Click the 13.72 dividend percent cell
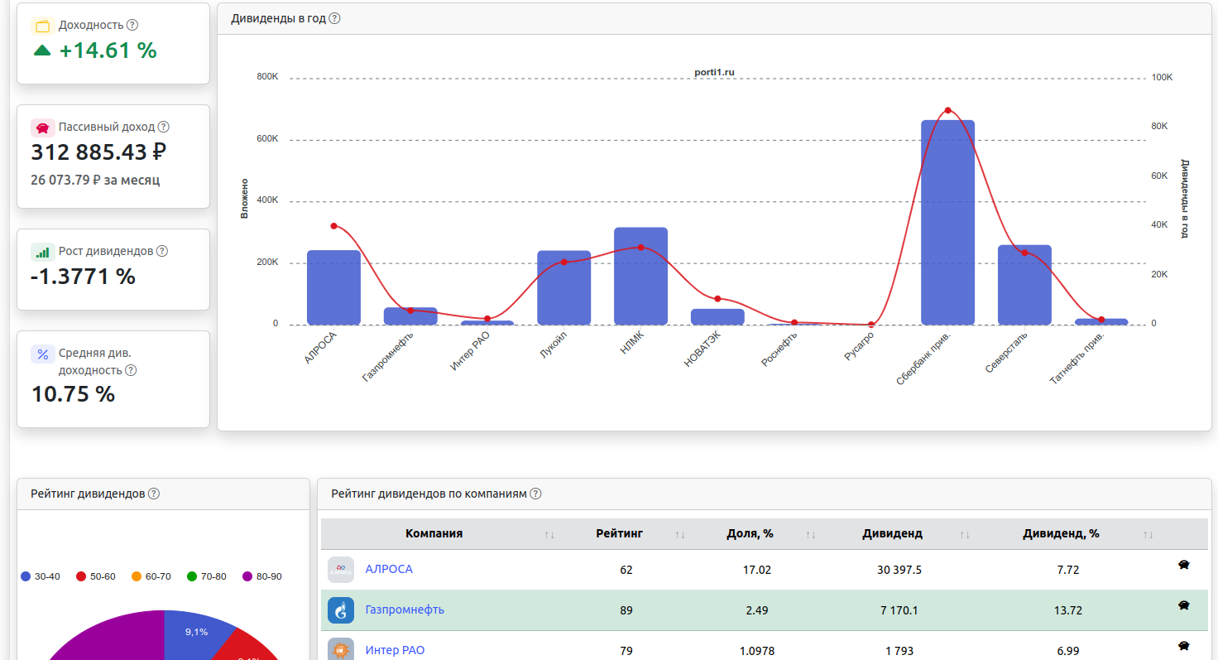This screenshot has height=660, width=1218. pyautogui.click(x=1068, y=610)
